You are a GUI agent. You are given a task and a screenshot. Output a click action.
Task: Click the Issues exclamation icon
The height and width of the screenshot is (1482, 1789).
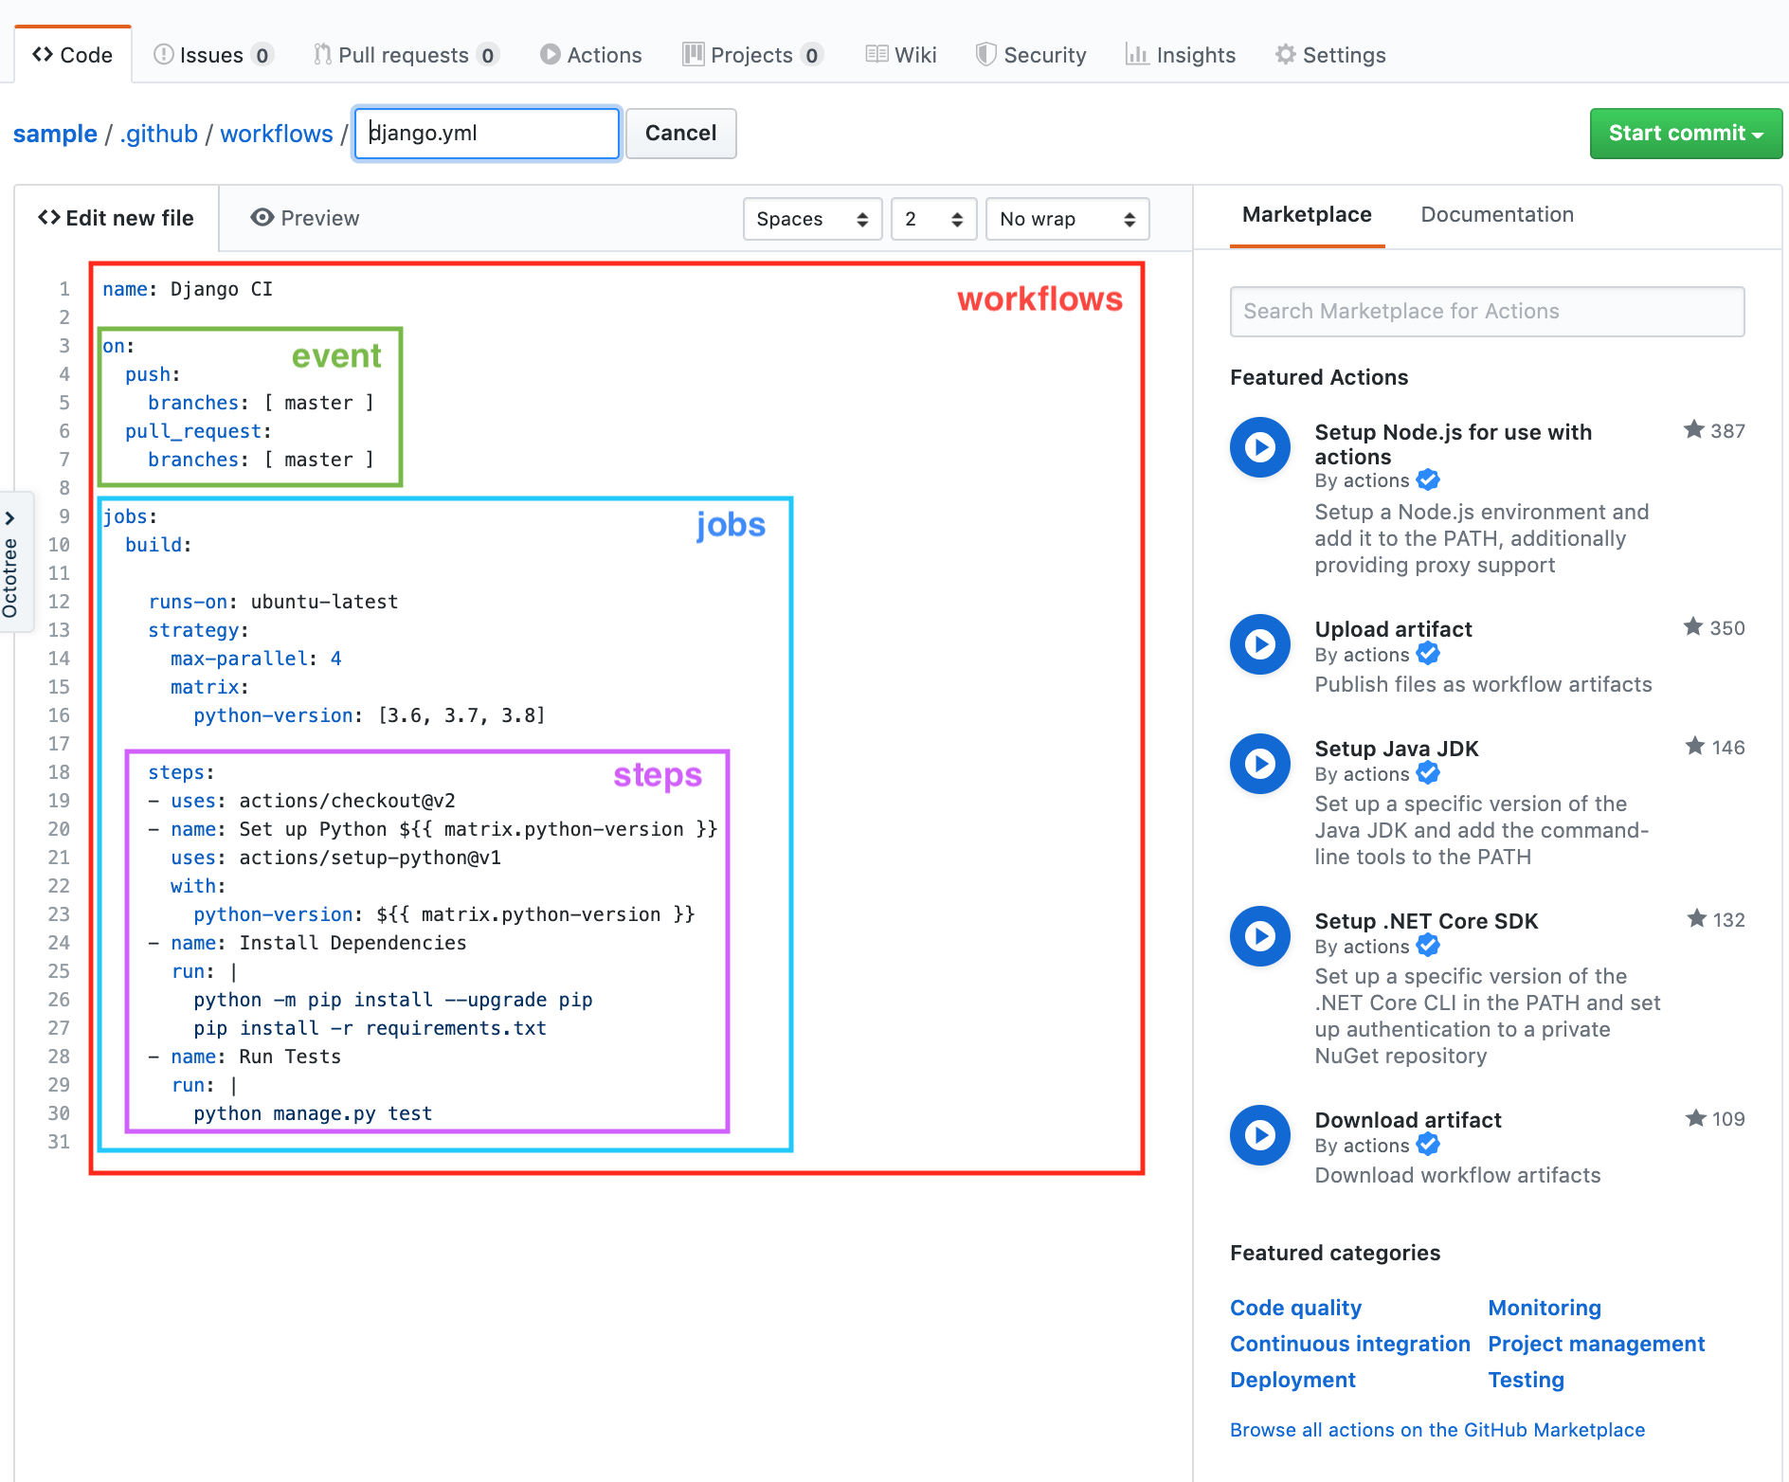click(163, 54)
